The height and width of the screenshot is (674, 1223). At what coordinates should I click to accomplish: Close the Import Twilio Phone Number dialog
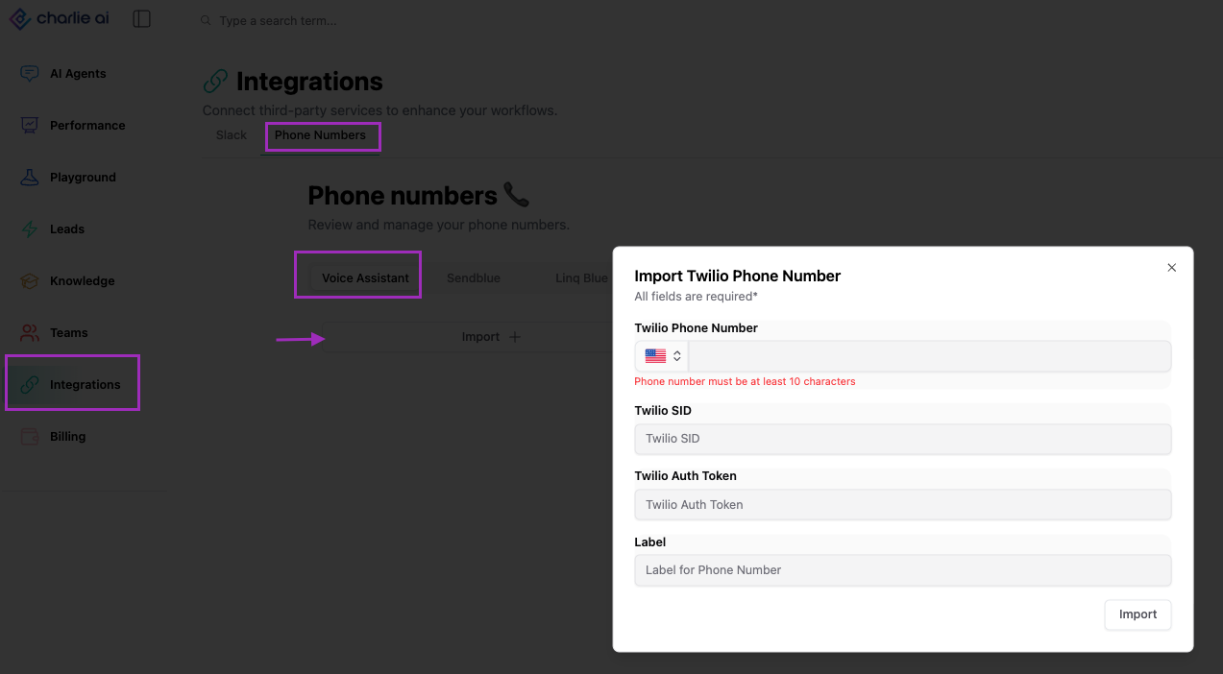click(x=1171, y=268)
